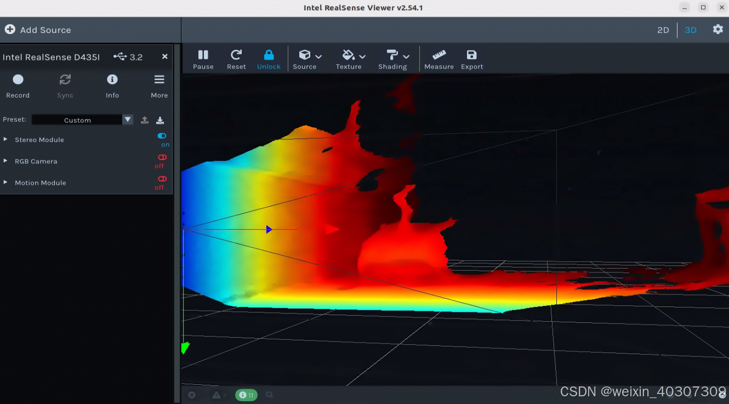Expand the Motion Module section

pyautogui.click(x=5, y=182)
